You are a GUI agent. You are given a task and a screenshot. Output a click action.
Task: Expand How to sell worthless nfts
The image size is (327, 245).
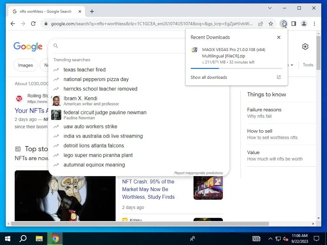[281, 134]
